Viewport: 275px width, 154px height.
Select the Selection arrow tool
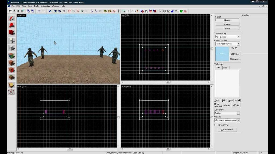click(x=12, y=18)
